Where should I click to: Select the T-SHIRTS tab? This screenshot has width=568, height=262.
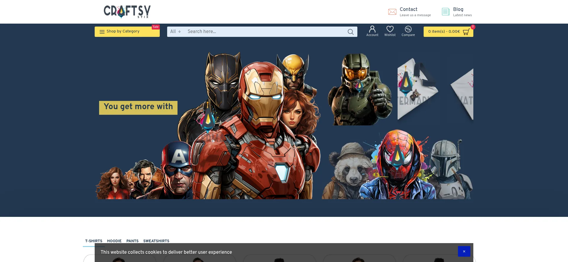(94, 241)
